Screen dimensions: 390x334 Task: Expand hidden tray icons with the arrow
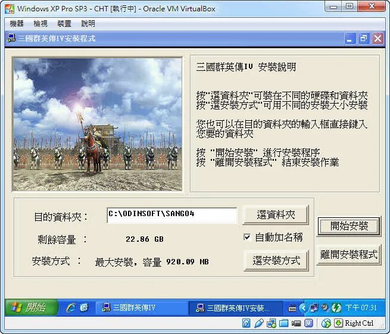[304, 308]
